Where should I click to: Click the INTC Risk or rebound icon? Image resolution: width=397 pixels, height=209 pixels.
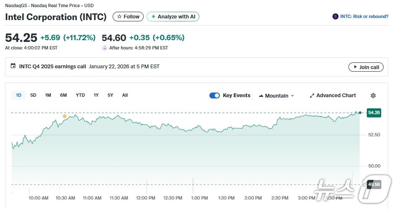point(335,17)
